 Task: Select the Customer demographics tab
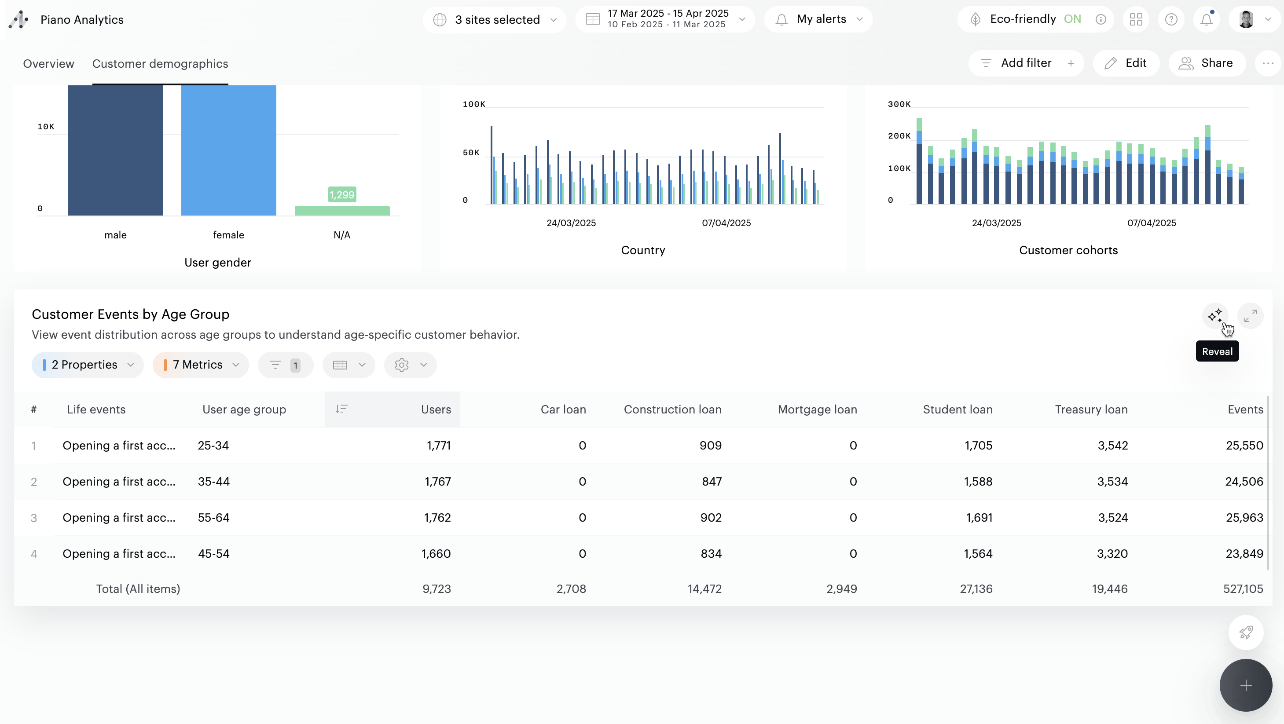coord(160,64)
